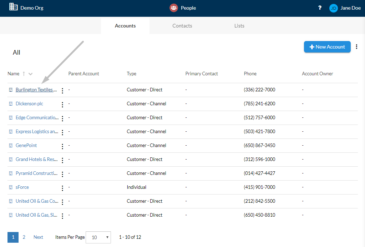Click account icon beside Edge Communications
The image size is (365, 247).
[11, 118]
